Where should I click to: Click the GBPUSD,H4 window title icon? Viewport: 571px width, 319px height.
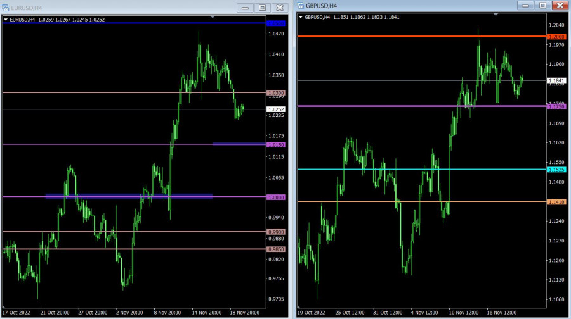click(301, 6)
